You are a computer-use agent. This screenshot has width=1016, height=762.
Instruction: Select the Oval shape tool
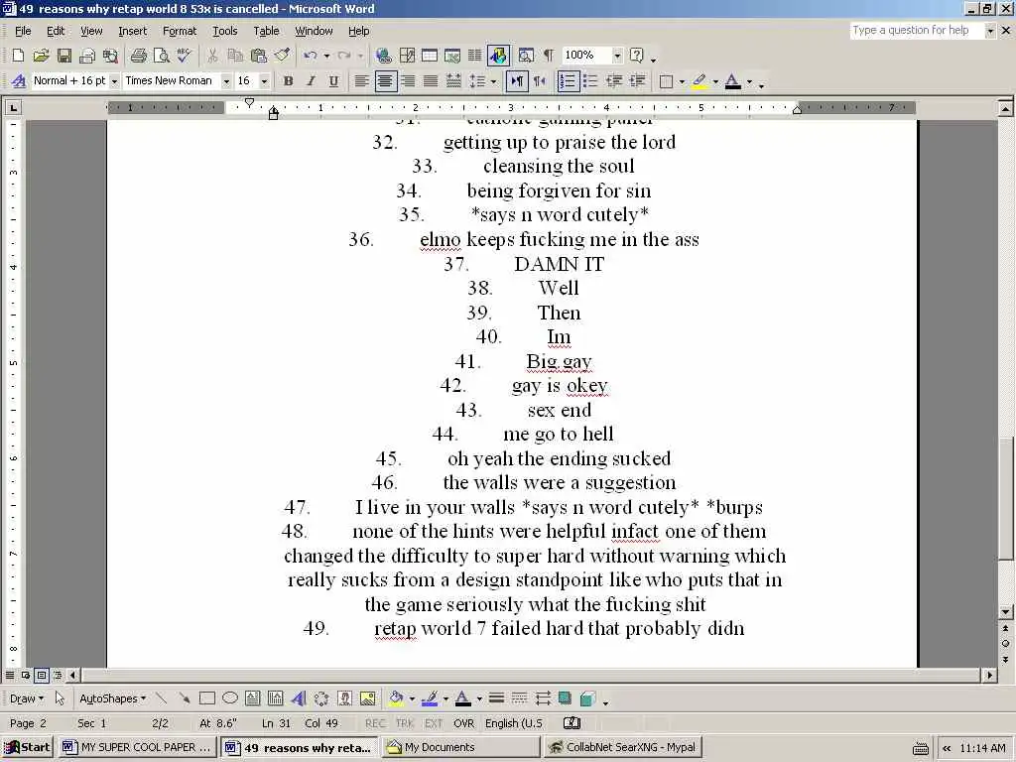tap(230, 698)
